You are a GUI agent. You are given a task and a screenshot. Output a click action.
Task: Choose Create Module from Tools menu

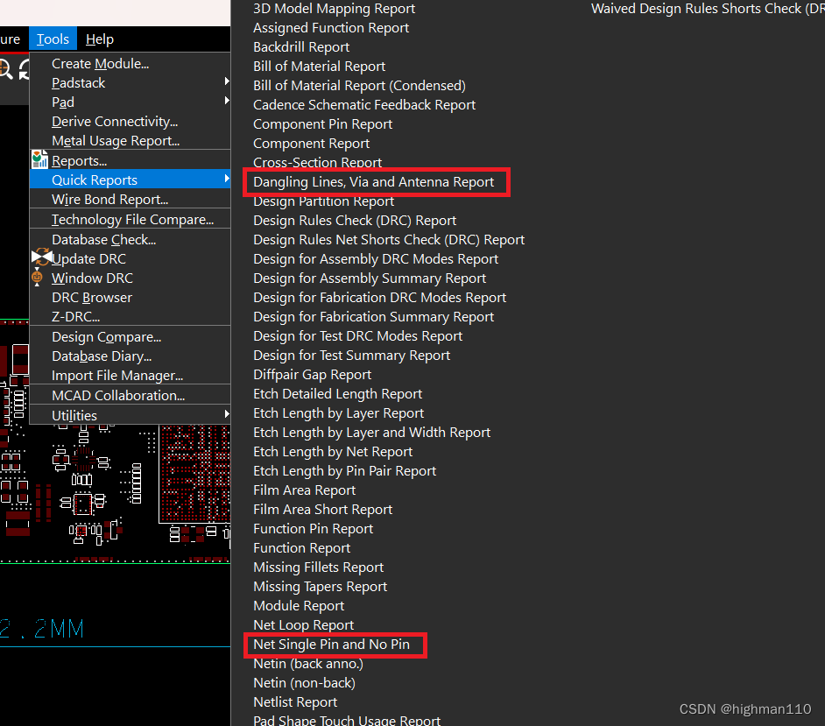[x=100, y=64]
